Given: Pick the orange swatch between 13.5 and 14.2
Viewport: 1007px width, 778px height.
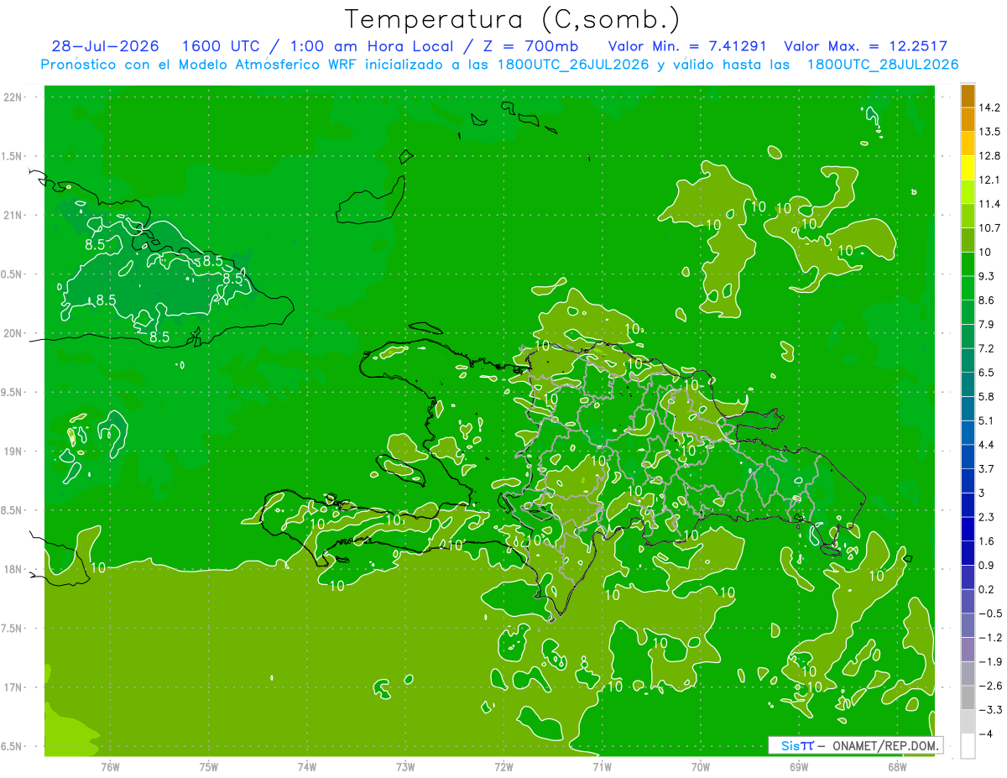Looking at the screenshot, I should click(968, 120).
